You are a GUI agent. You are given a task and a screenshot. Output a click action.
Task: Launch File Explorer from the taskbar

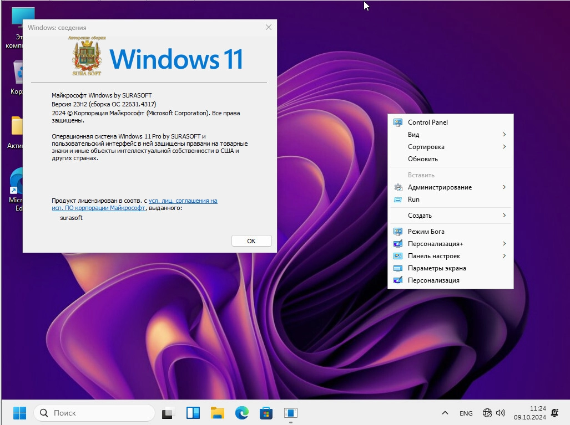[217, 413]
